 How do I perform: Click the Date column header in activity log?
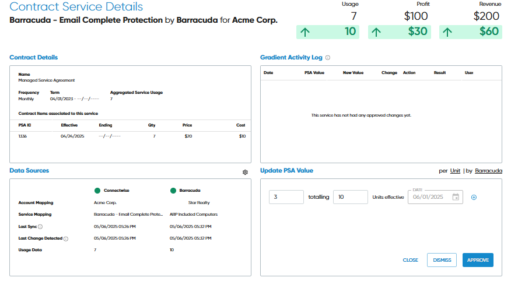268,73
